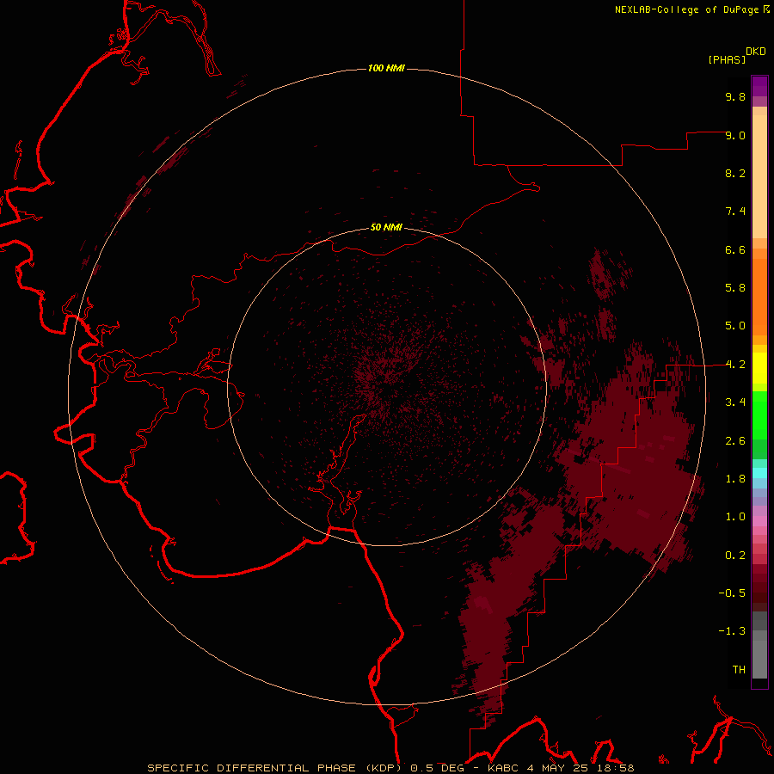Click the SPECIFIC DIFFERENTIAL PHASE (KDP) product title
Image resolution: width=774 pixels, height=774 pixels.
tap(274, 768)
